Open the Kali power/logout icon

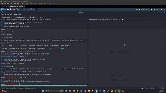coord(164,9)
